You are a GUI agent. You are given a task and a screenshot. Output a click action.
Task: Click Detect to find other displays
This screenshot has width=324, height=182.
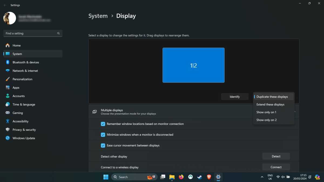276,156
